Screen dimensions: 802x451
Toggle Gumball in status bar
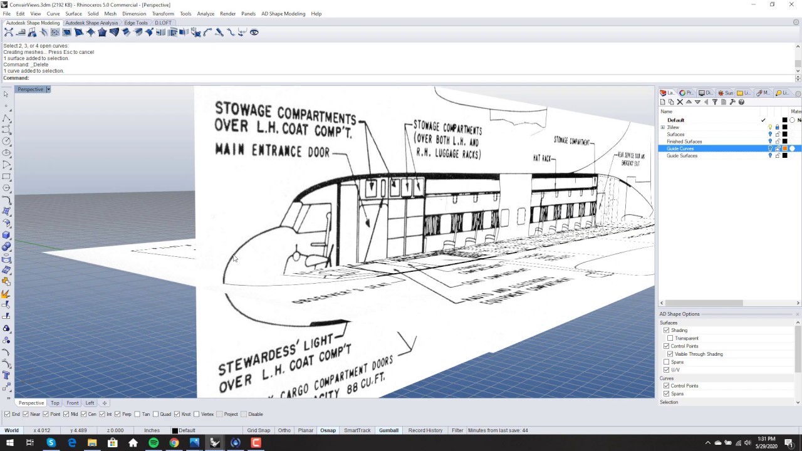388,430
